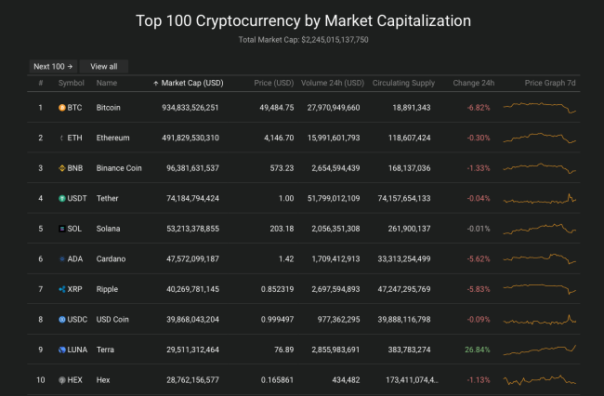The width and height of the screenshot is (604, 396).
Task: Click the Bitcoin BTC coin icon
Action: pyautogui.click(x=62, y=108)
